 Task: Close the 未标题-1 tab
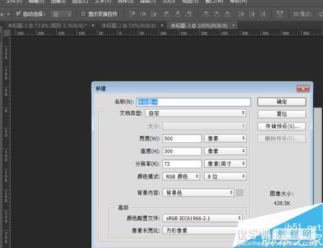pos(93,25)
